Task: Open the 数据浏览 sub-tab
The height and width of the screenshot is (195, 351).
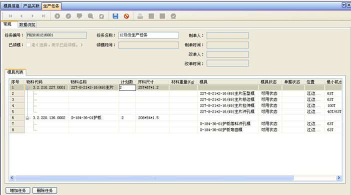Action: coord(27,24)
